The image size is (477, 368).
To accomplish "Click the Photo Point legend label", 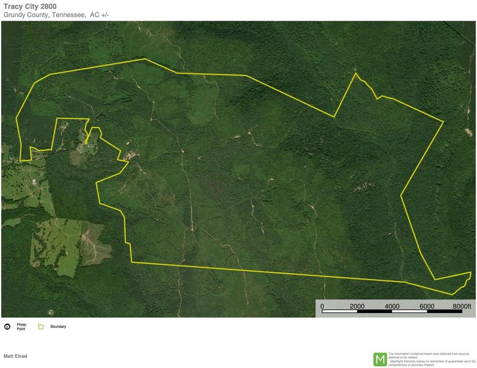I will pos(21,326).
